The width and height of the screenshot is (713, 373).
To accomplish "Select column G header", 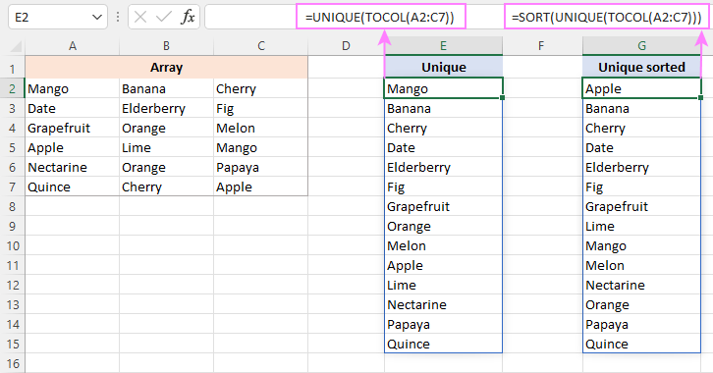I will pos(641,46).
